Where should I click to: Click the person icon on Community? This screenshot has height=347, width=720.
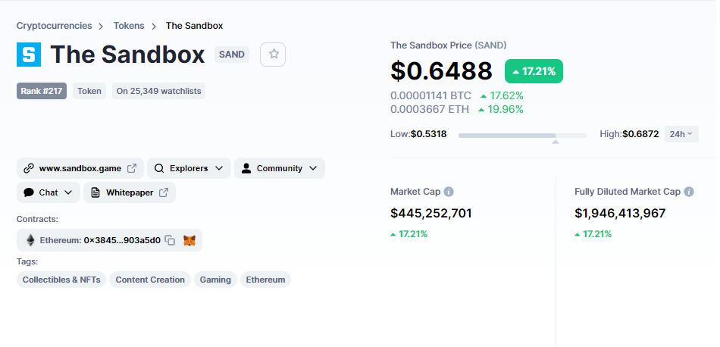click(246, 168)
